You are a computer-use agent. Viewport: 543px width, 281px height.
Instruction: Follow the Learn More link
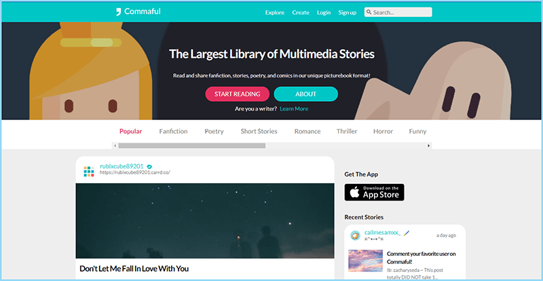point(294,109)
